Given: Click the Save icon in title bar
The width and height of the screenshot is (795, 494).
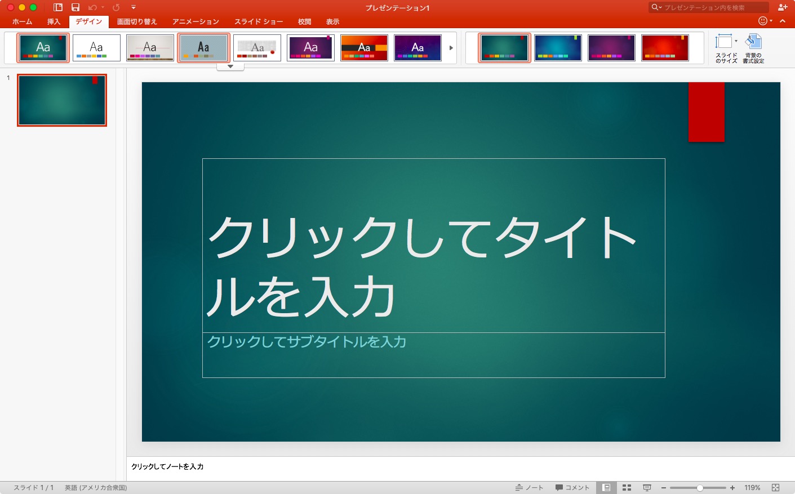Looking at the screenshot, I should pos(75,7).
